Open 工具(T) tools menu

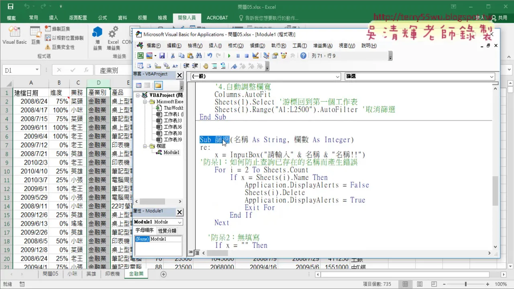[300, 45]
